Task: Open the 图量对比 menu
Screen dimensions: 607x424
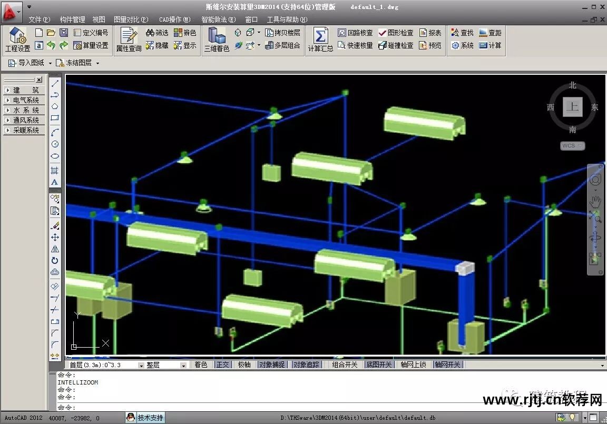Action: tap(131, 19)
